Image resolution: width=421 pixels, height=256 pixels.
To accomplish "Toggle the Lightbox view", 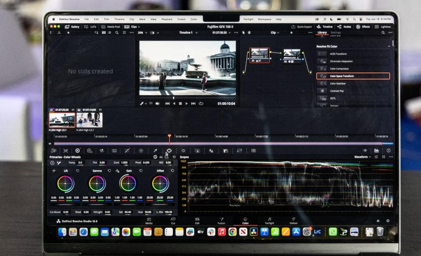I will point(382,27).
